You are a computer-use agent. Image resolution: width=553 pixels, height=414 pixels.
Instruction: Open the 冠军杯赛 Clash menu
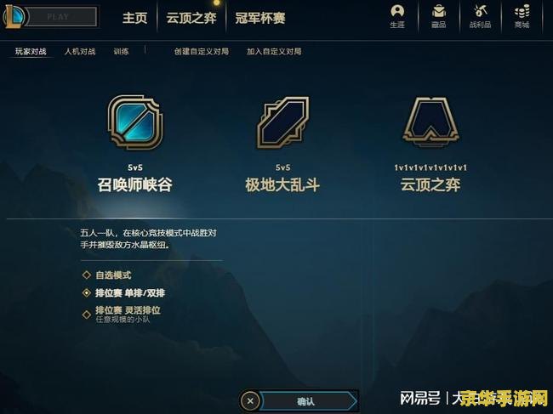pos(260,18)
